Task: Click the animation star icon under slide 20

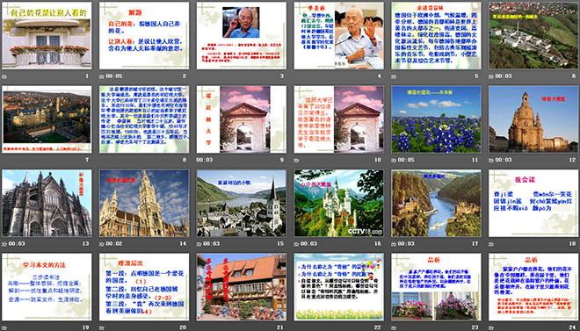Action: coord(102,327)
